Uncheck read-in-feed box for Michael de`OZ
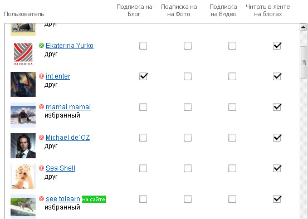 pos(277,138)
